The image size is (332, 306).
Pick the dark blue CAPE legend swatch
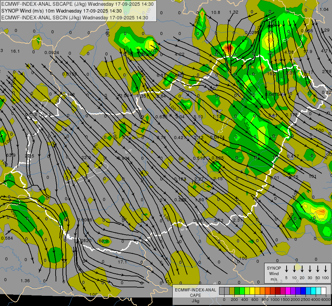[x=303, y=291]
